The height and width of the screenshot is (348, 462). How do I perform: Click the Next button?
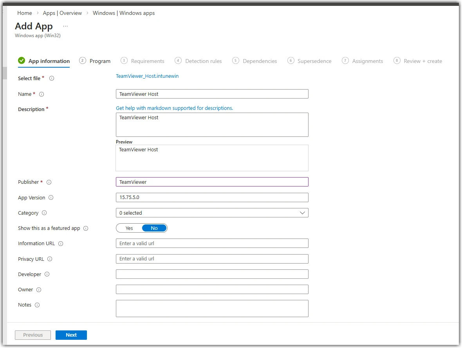tap(71, 335)
